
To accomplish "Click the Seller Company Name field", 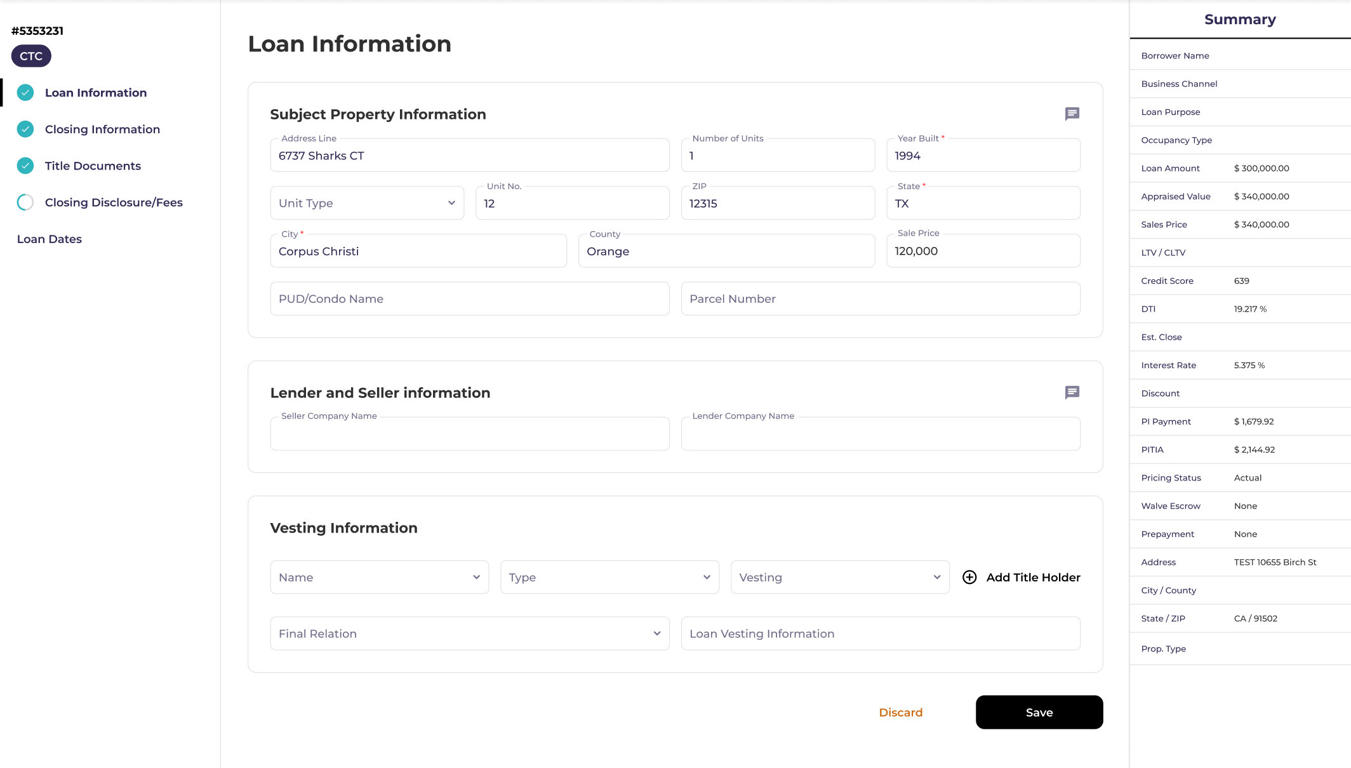I will tap(469, 433).
